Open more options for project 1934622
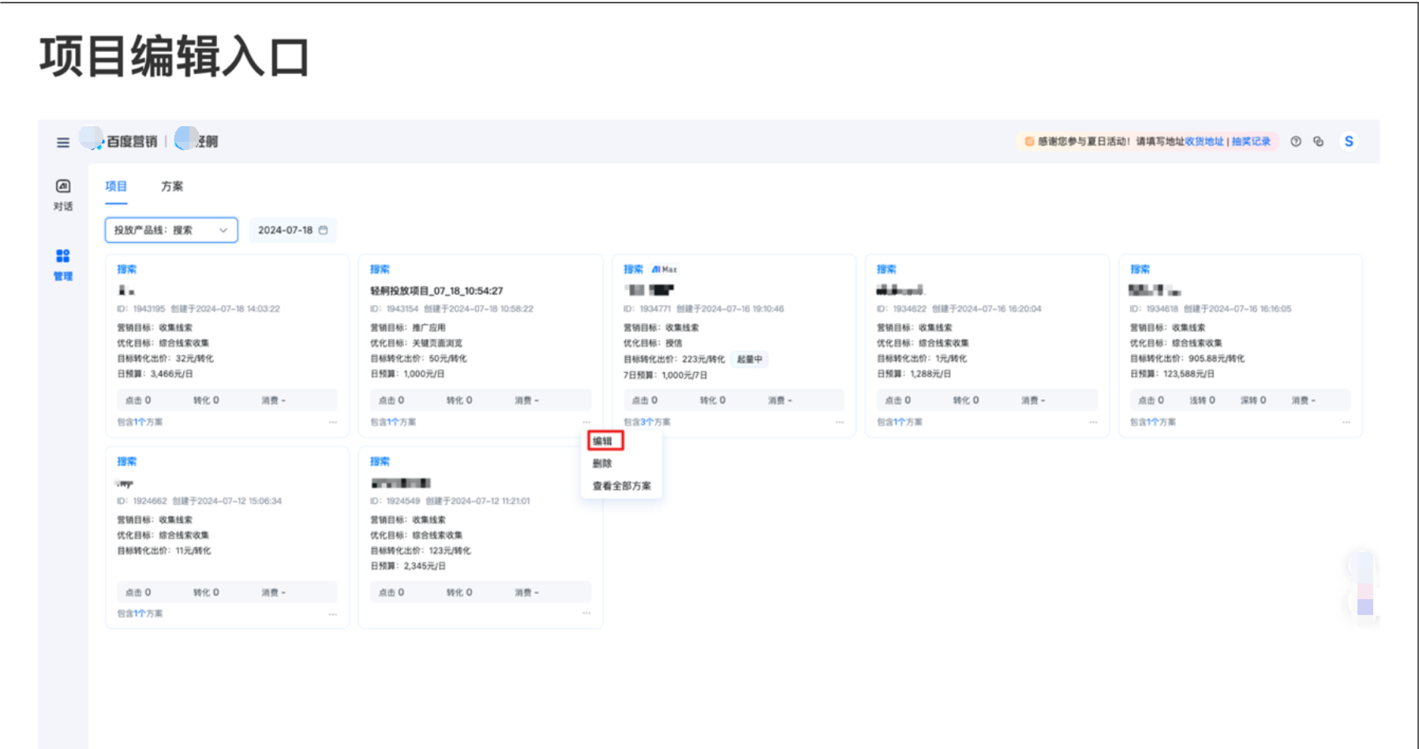Screen dimensions: 1419x749 [x=1093, y=422]
